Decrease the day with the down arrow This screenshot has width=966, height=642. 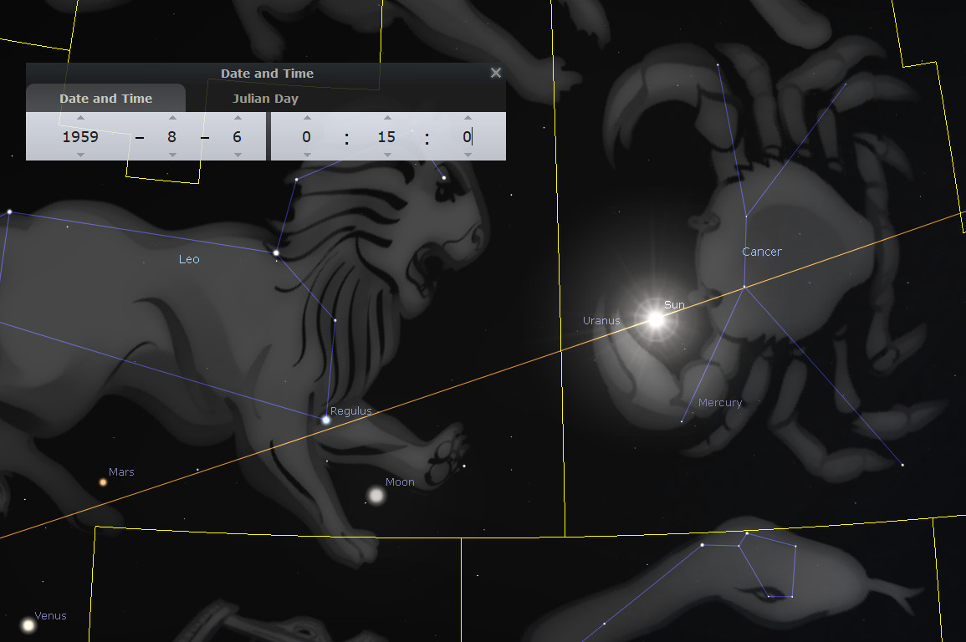(238, 155)
